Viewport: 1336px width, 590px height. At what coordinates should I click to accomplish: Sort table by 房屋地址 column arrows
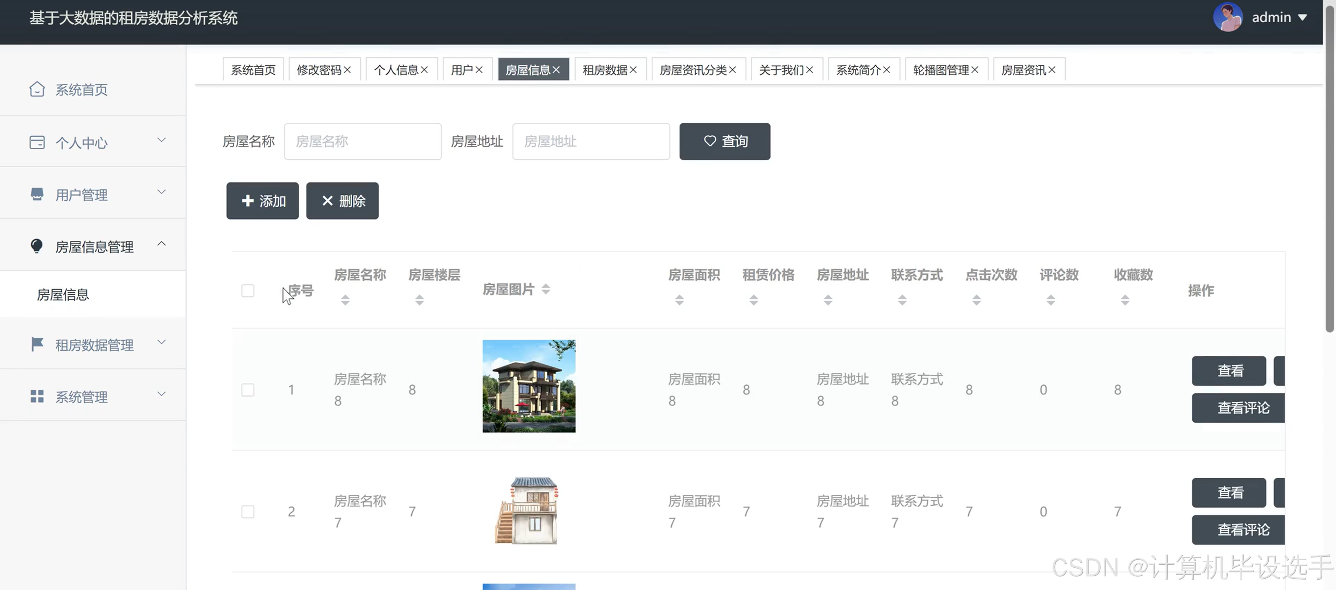coord(828,300)
